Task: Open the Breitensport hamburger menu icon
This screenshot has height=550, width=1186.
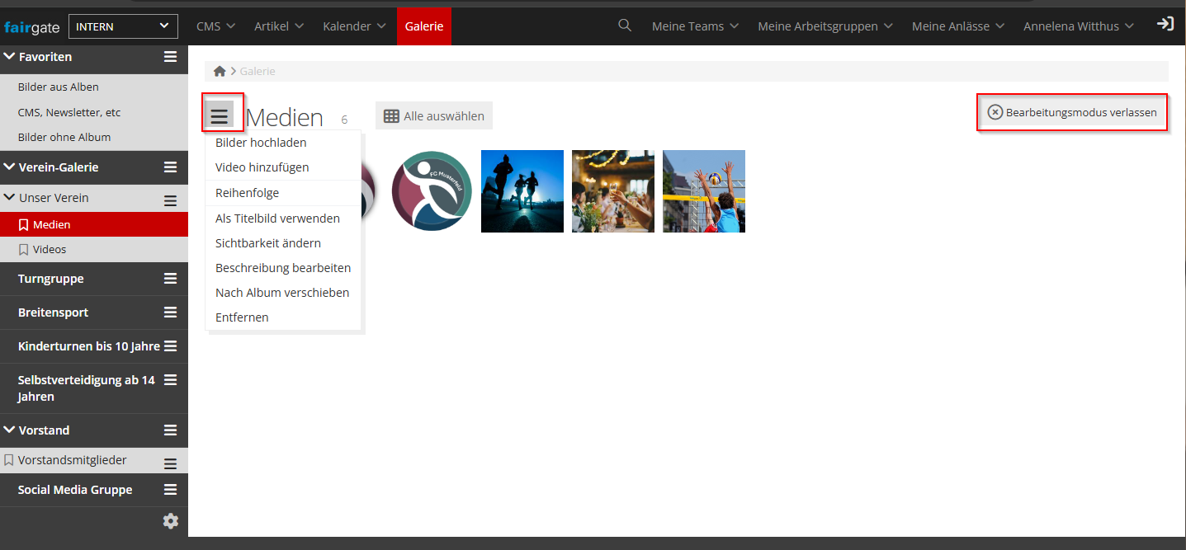Action: click(x=170, y=313)
